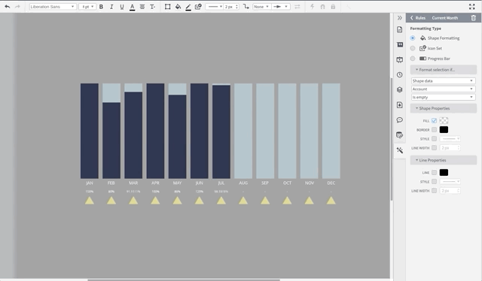Collapse Format selection if section
482x281 pixels.
click(444, 70)
